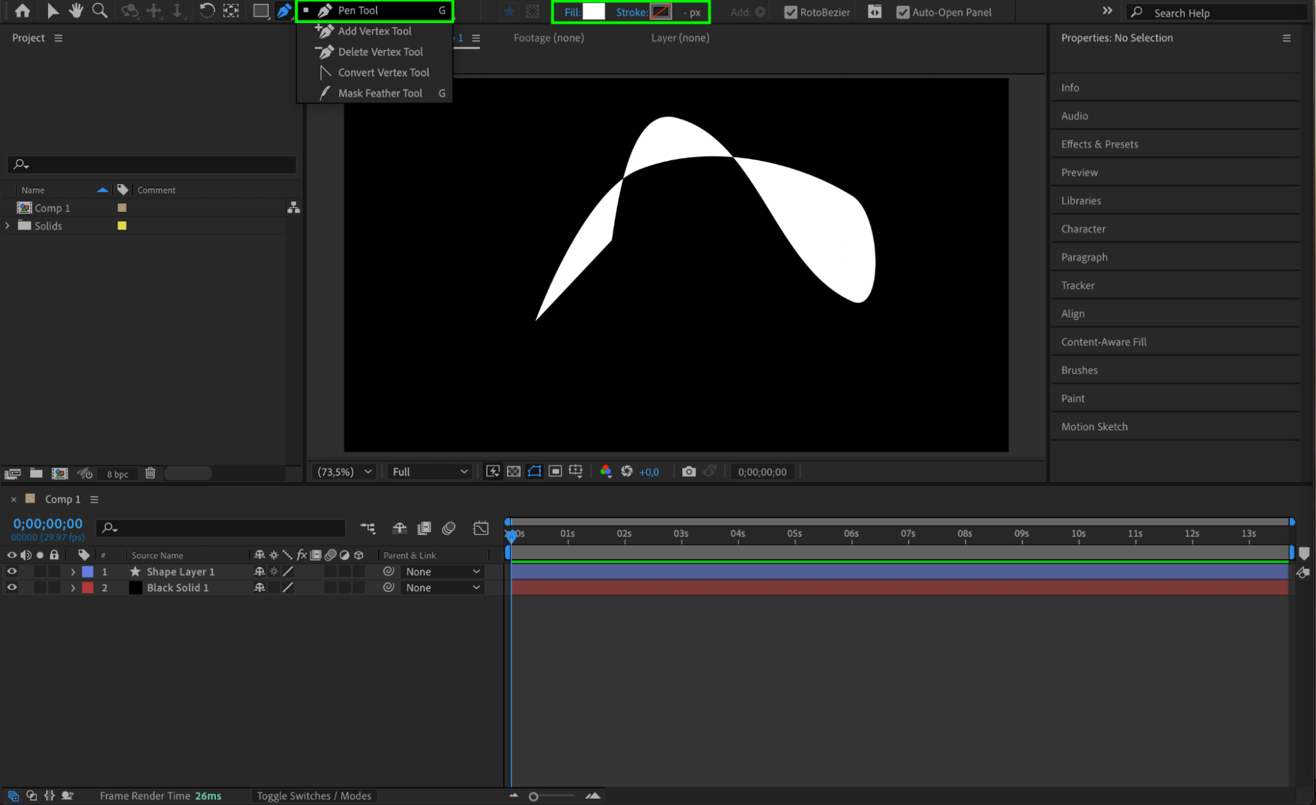
Task: Click the Take Snapshot camera icon
Action: tap(689, 472)
